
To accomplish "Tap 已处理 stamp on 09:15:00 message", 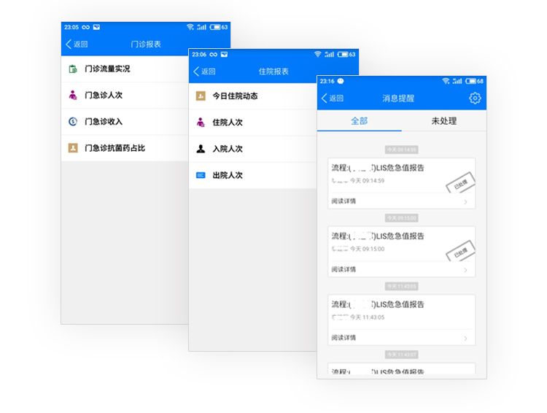I will [460, 251].
